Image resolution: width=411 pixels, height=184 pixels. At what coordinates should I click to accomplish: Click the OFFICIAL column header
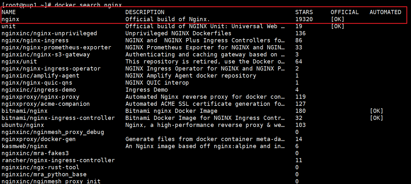(345, 12)
